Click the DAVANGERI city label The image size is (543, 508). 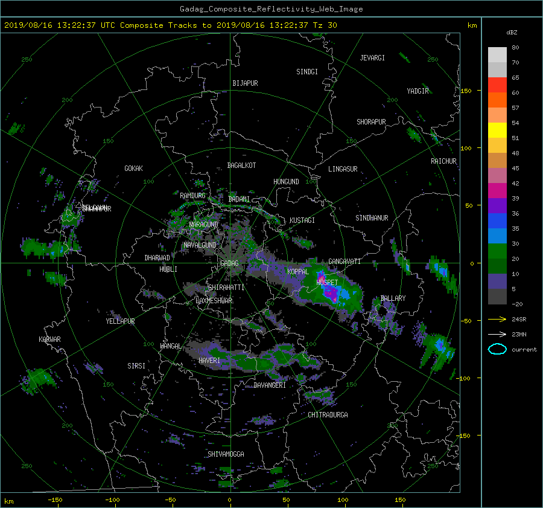pyautogui.click(x=270, y=385)
